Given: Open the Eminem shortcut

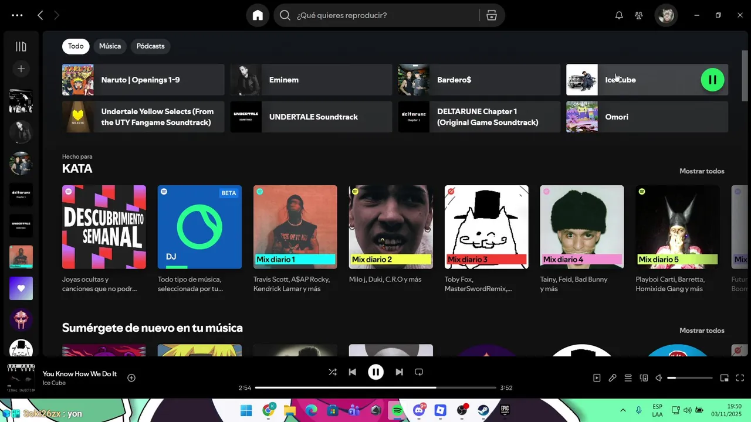Looking at the screenshot, I should (311, 80).
